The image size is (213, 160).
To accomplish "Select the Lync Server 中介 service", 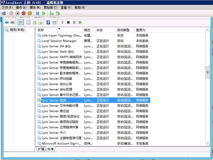I will [x=93, y=133].
